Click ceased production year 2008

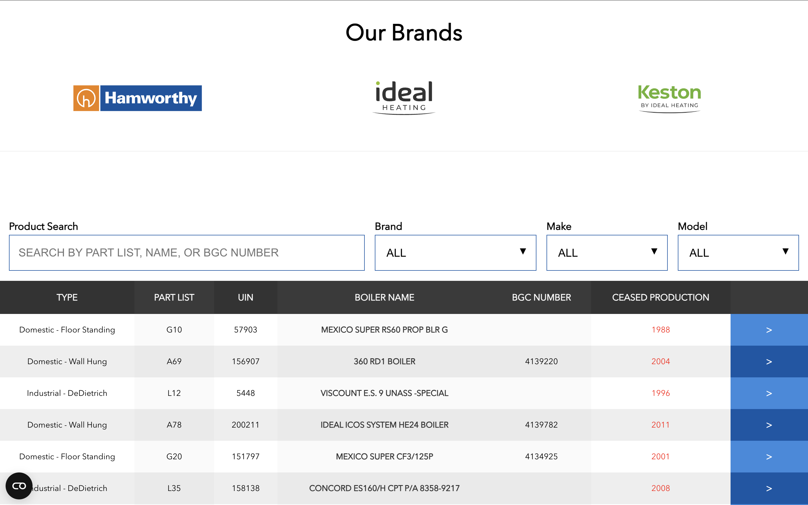coord(660,489)
